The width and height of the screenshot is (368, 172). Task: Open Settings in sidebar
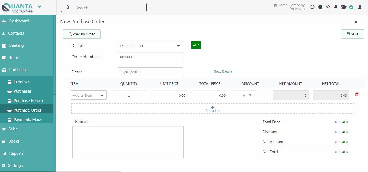[x=27, y=166]
